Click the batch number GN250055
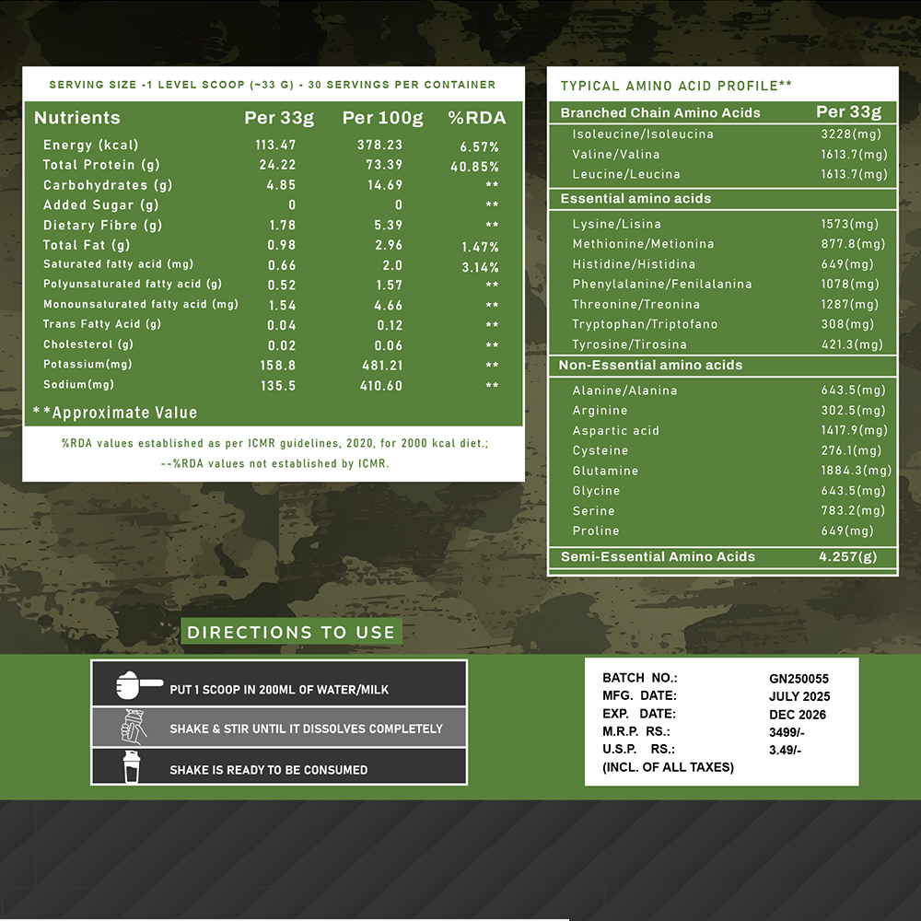Screen dimensions: 921x921 [799, 679]
